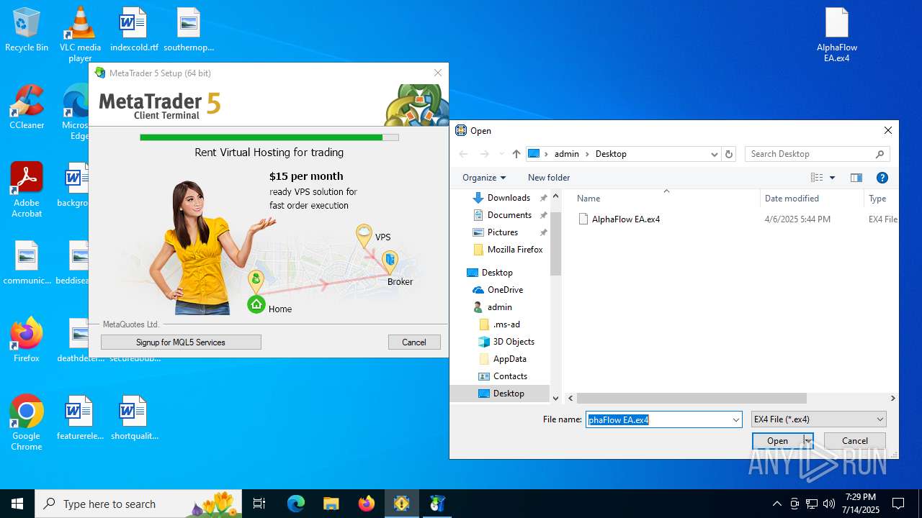Open help in the Open dialog
Screen dimensions: 922x518
[x=882, y=178]
